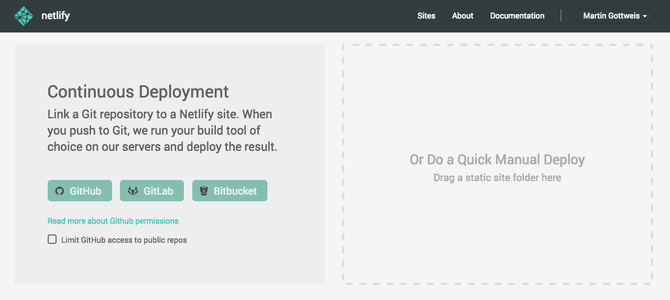Click the 'Drag a static site folder here' text

[497, 178]
